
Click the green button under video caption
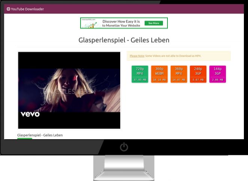click(25, 138)
